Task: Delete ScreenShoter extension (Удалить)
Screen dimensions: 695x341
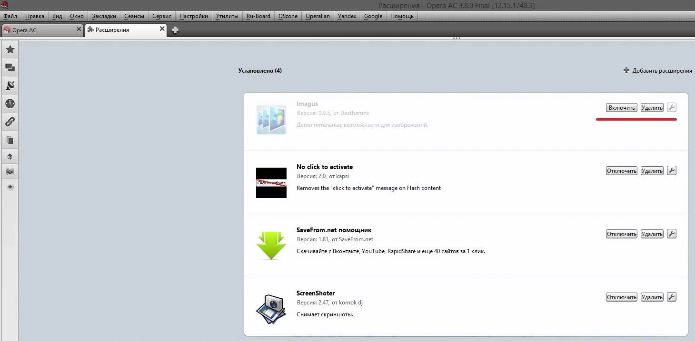Action: click(x=652, y=297)
